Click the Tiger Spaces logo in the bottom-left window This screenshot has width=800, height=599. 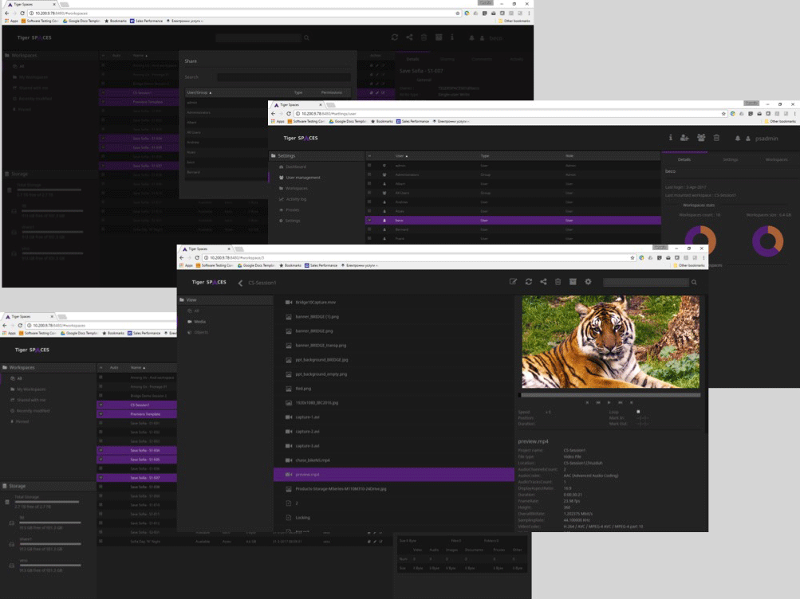click(32, 350)
